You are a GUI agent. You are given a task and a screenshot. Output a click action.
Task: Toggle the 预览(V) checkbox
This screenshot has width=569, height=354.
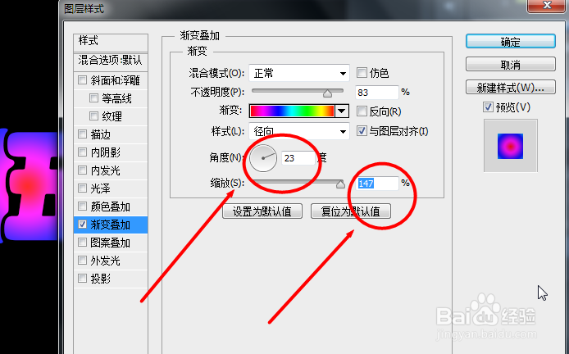(x=488, y=107)
